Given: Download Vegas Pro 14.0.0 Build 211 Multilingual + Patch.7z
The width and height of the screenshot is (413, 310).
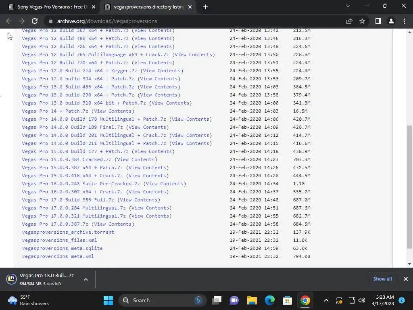Looking at the screenshot, I should [94, 143].
